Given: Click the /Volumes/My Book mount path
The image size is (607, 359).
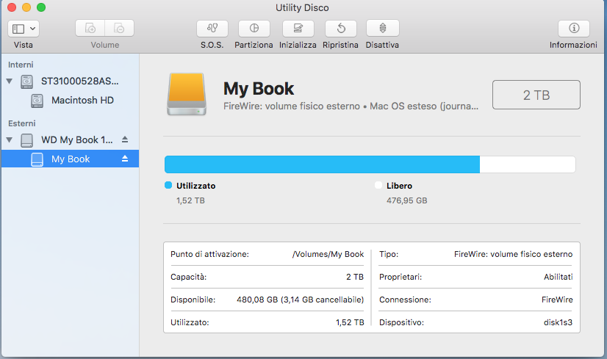Looking at the screenshot, I should click(328, 254).
